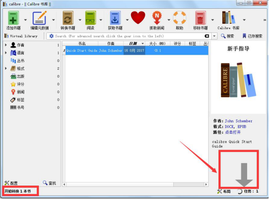Viewport: 269px width, 199px height.
Task: Open 已存搜索 saved searches button
Action: click(252, 36)
